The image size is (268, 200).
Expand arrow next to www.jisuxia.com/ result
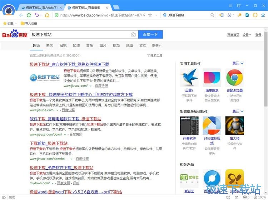coord(57,110)
